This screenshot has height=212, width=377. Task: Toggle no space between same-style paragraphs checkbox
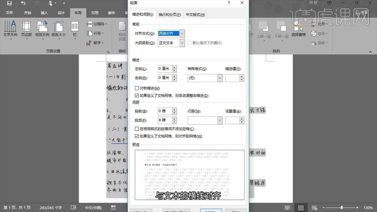137,129
